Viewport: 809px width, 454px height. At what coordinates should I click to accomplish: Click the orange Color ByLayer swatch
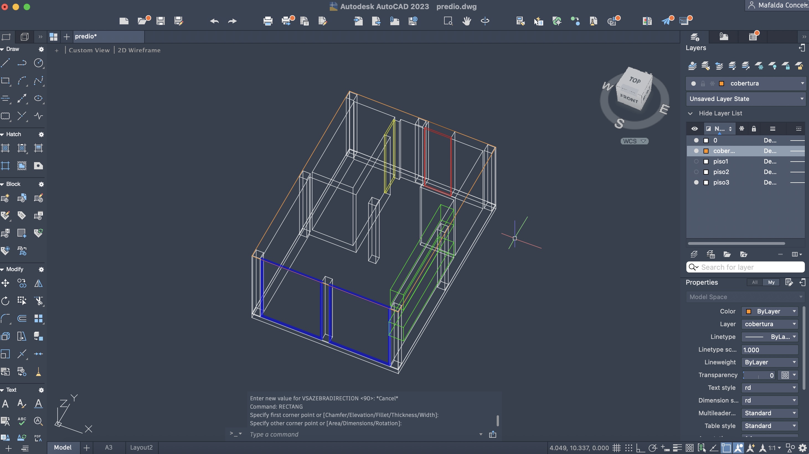point(748,311)
